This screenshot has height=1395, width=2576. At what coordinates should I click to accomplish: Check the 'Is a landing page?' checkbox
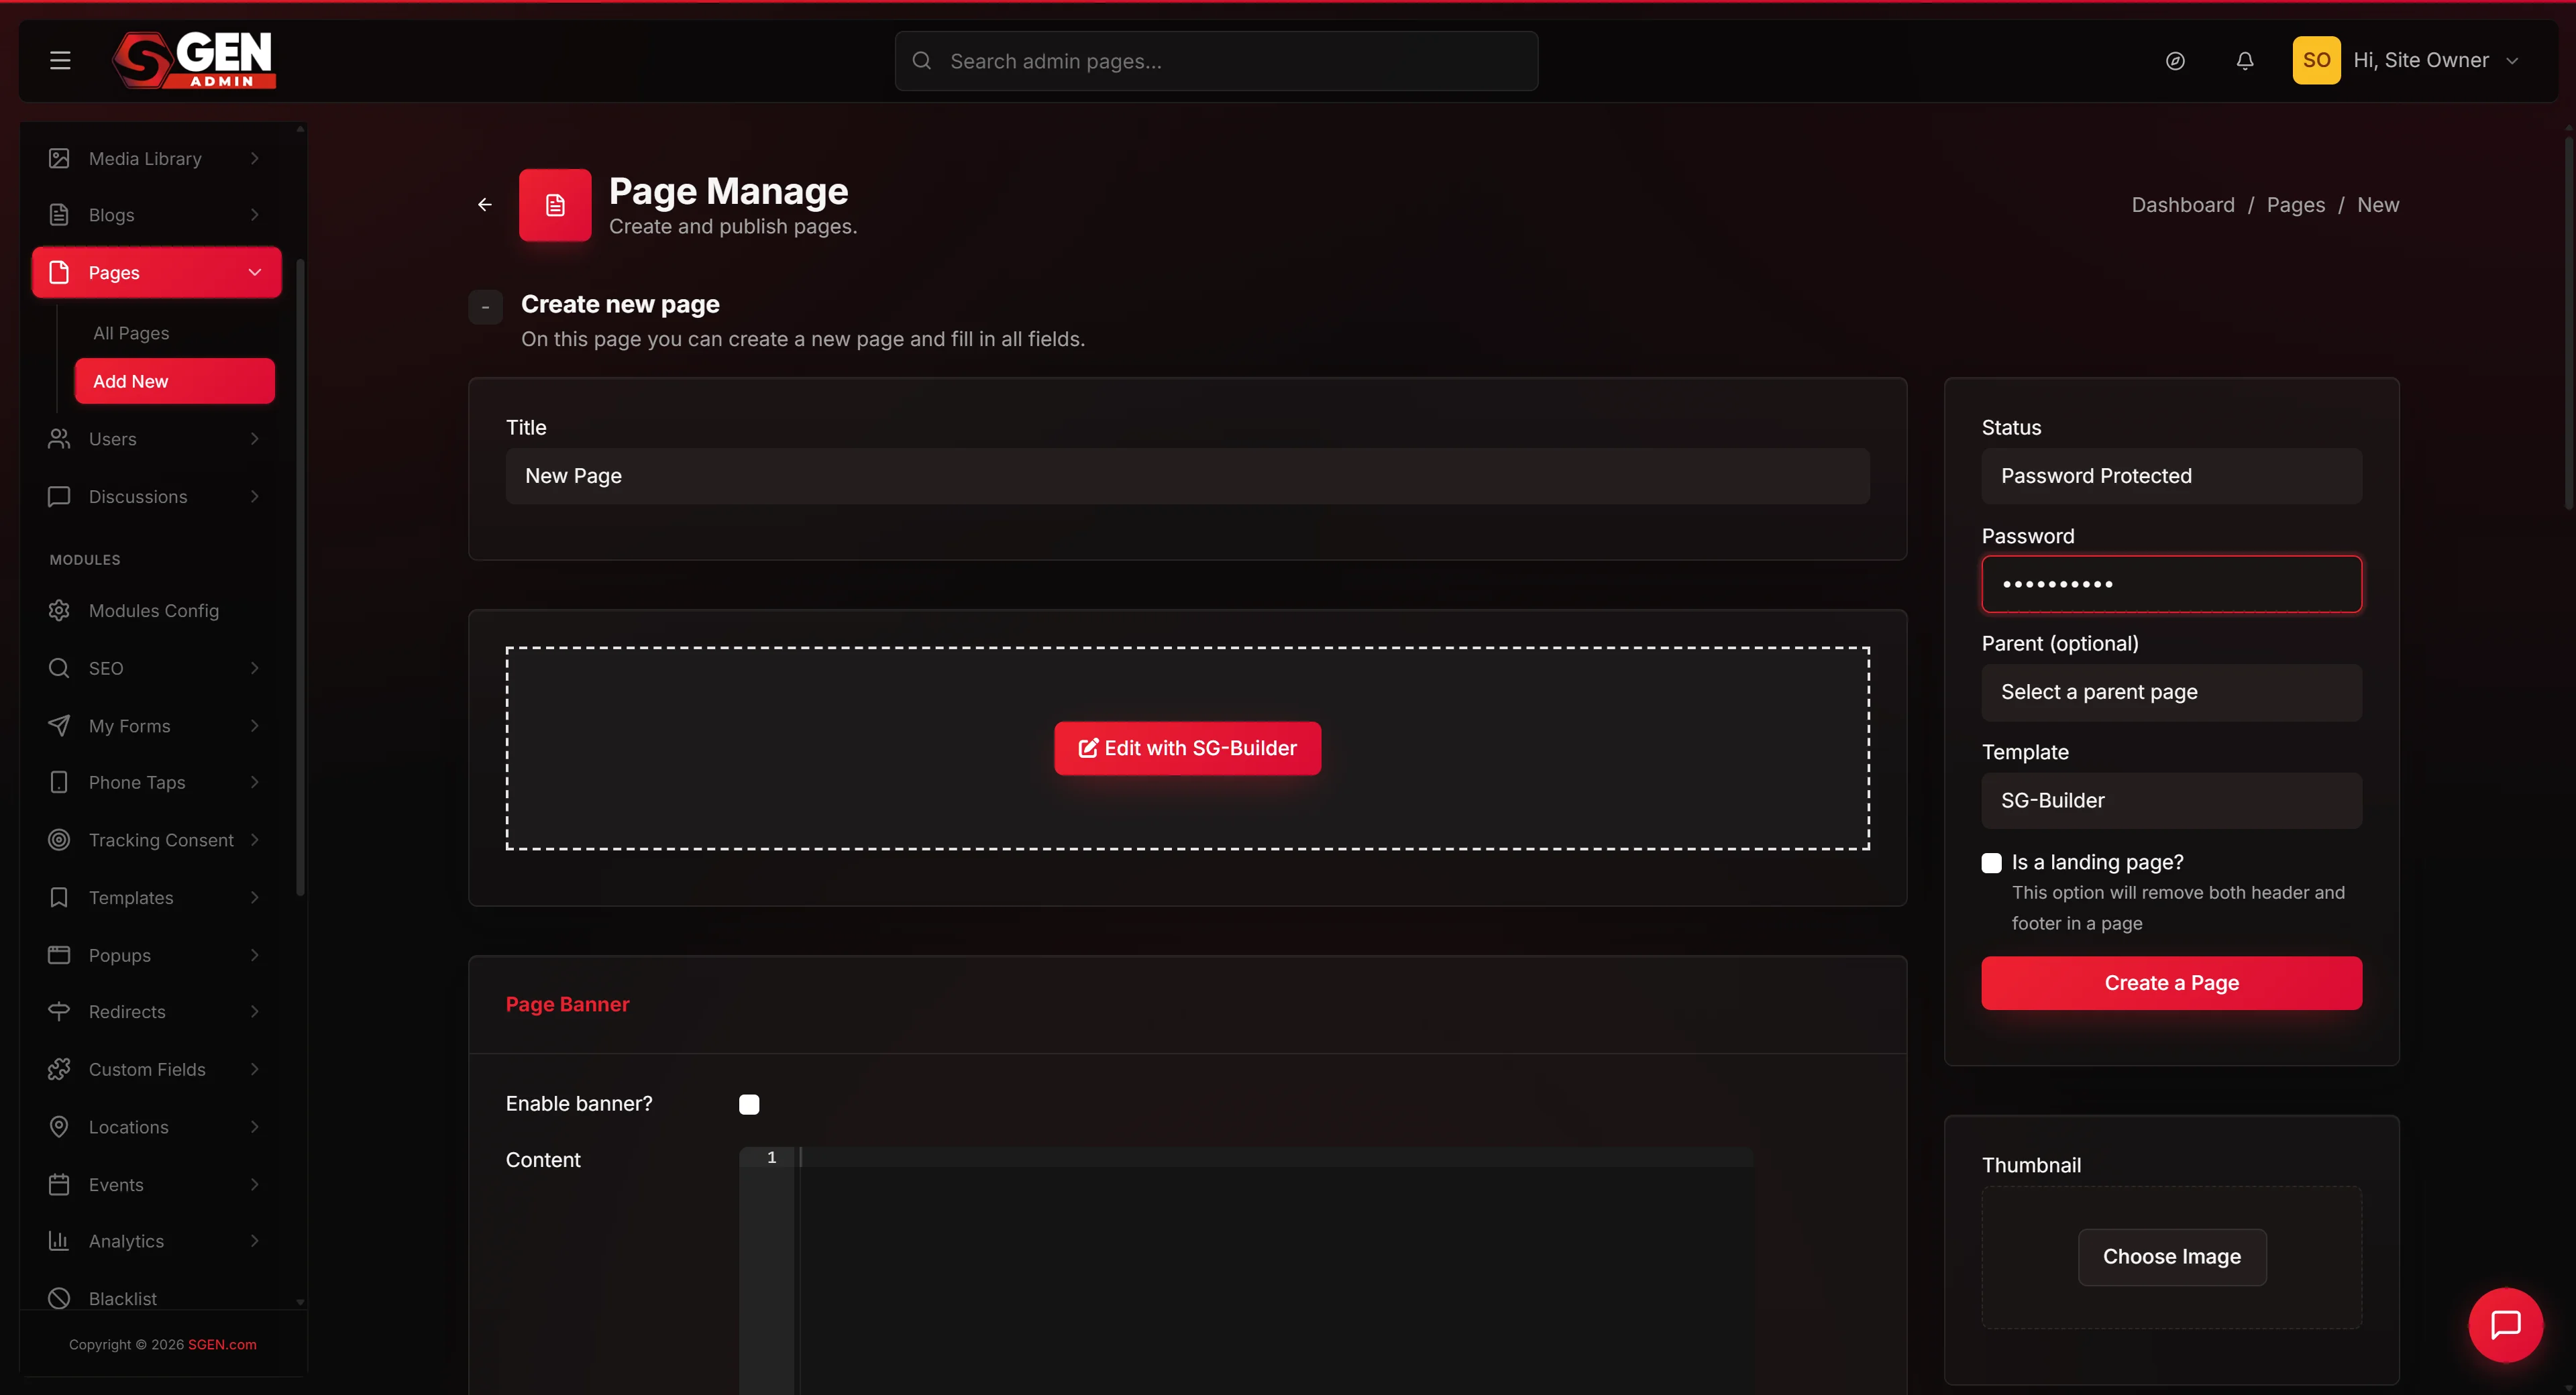[1991, 863]
